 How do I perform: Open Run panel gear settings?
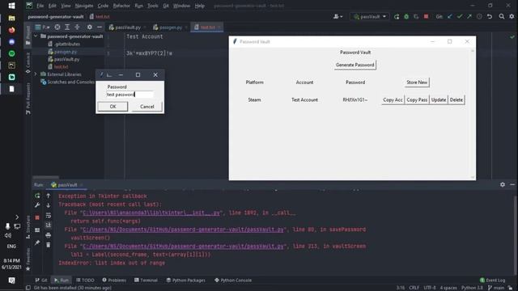503,185
